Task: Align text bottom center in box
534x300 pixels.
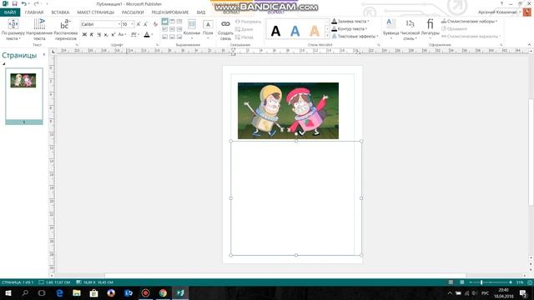Action: click(173, 37)
